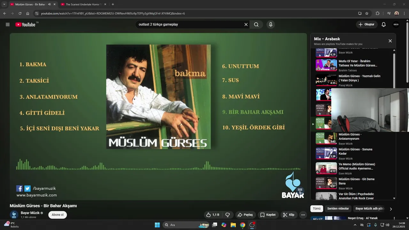Install app icon in address bar

click(x=360, y=13)
